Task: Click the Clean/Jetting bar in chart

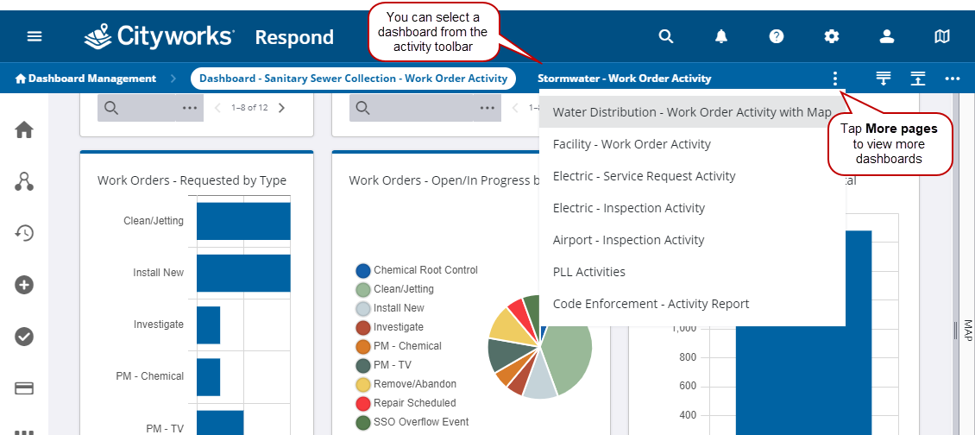Action: point(243,221)
